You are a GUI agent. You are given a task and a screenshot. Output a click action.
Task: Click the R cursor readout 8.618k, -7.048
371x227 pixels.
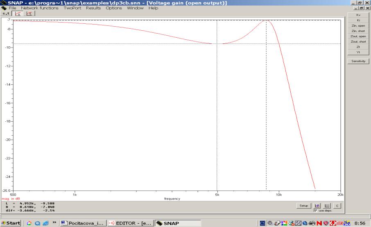30,207
